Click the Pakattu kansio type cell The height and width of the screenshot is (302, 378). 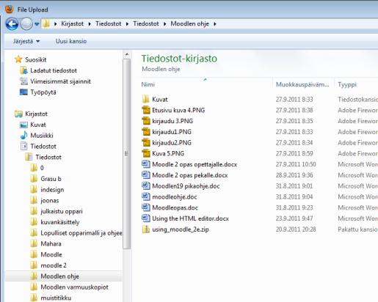tap(357, 229)
